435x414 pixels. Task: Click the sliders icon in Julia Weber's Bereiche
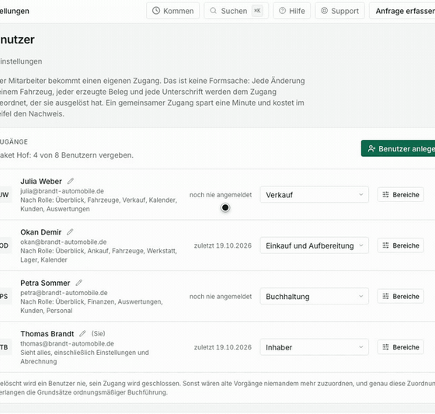pyautogui.click(x=385, y=194)
